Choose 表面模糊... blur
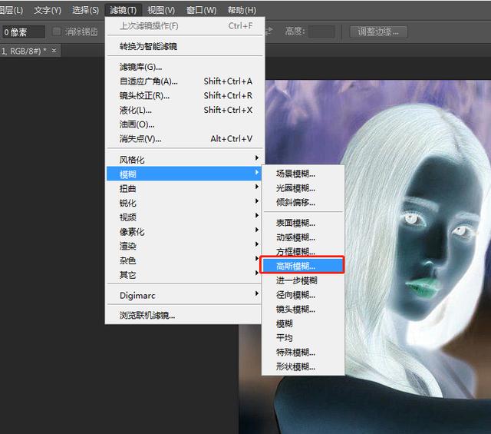 pyautogui.click(x=303, y=223)
